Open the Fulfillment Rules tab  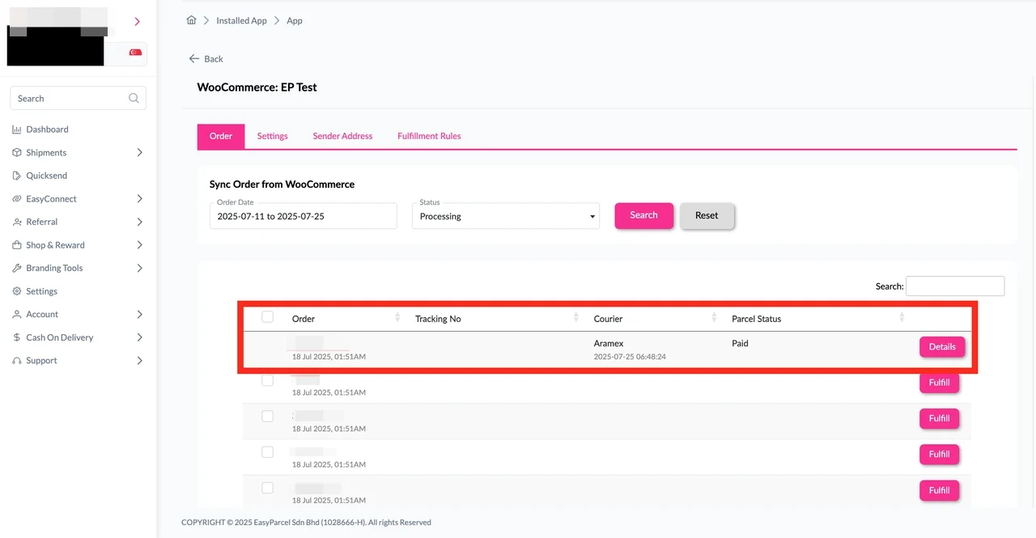point(428,136)
